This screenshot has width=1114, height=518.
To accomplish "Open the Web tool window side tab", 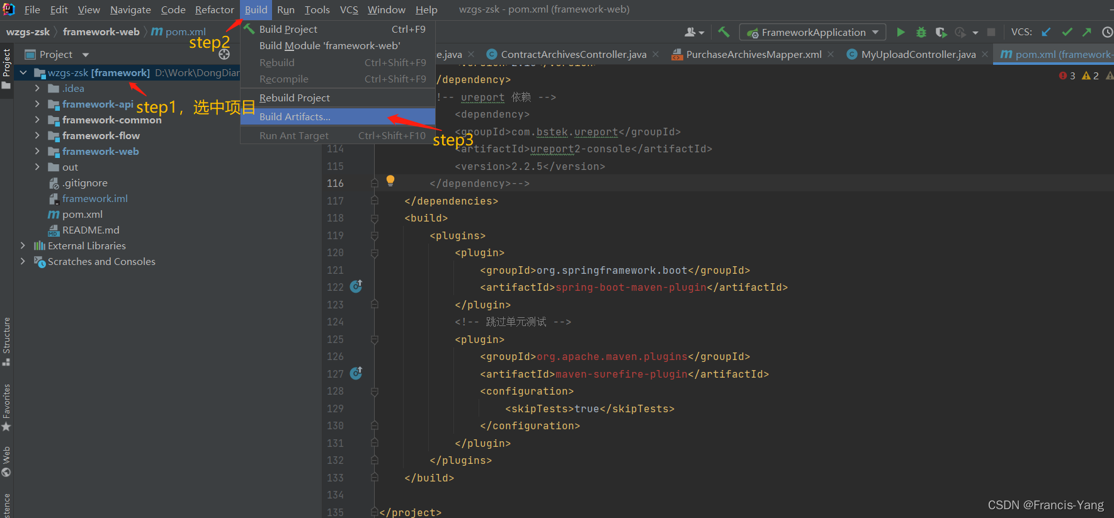I will [6, 462].
